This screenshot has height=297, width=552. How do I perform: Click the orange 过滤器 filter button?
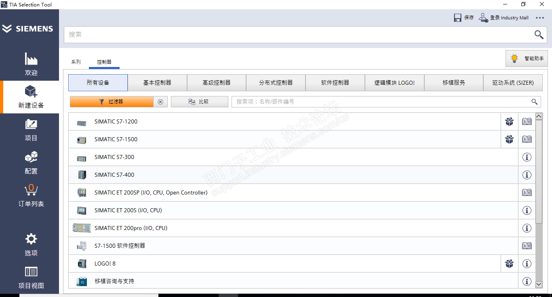(x=112, y=102)
